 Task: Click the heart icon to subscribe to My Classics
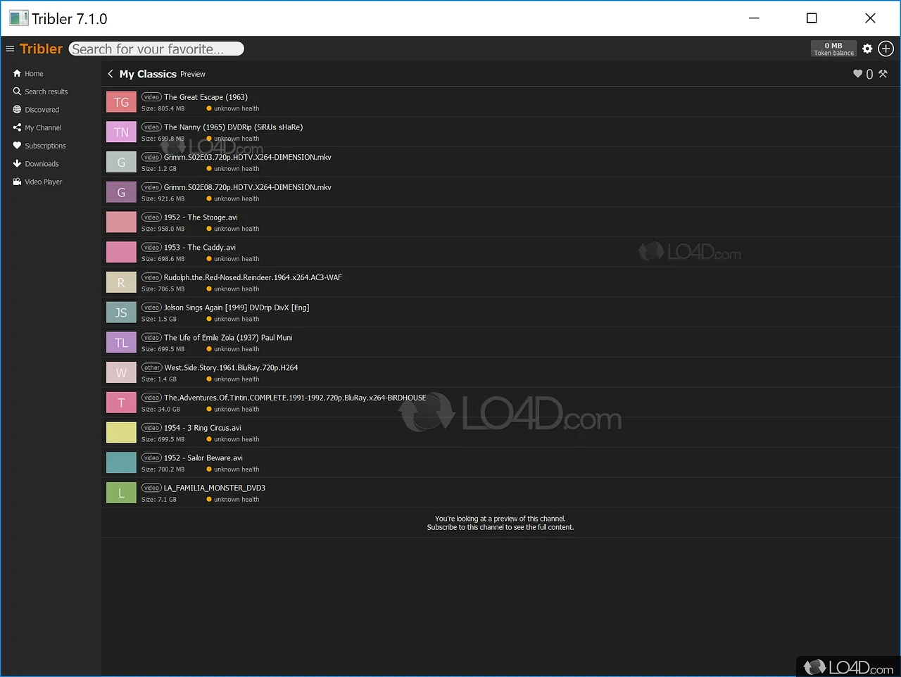tap(857, 73)
